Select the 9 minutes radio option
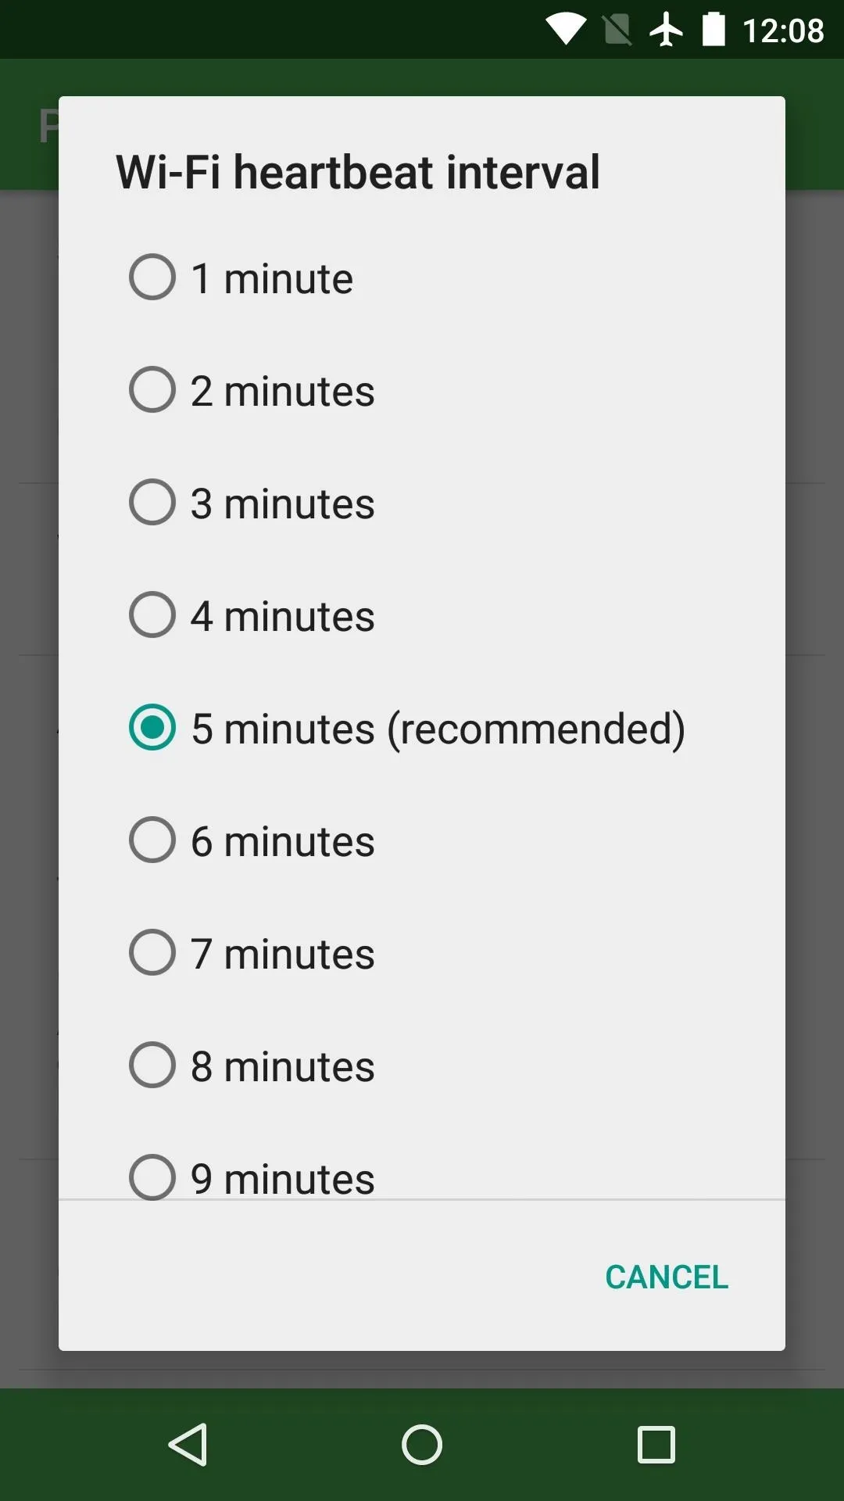844x1501 pixels. point(422,1161)
